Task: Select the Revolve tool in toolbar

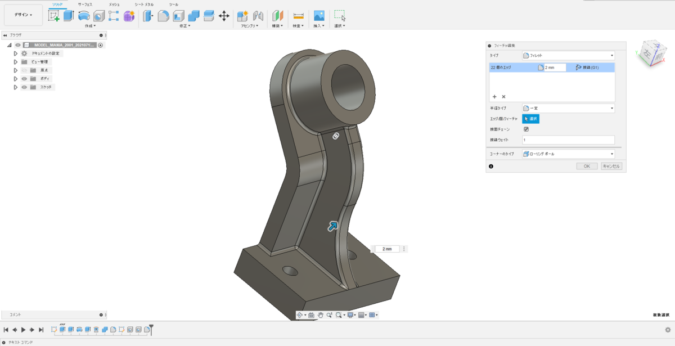Action: (84, 16)
